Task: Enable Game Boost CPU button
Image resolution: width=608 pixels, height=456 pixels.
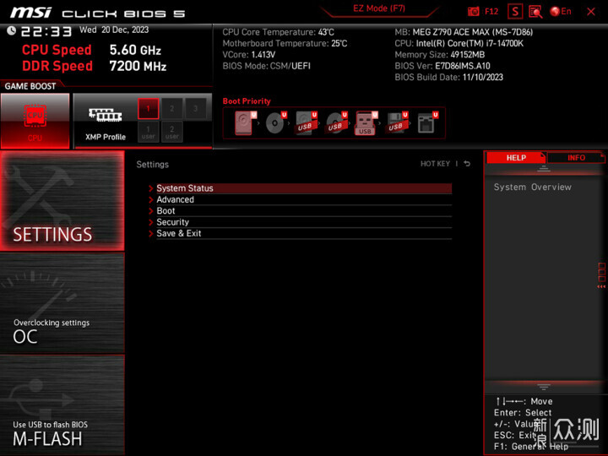Action: coord(35,121)
